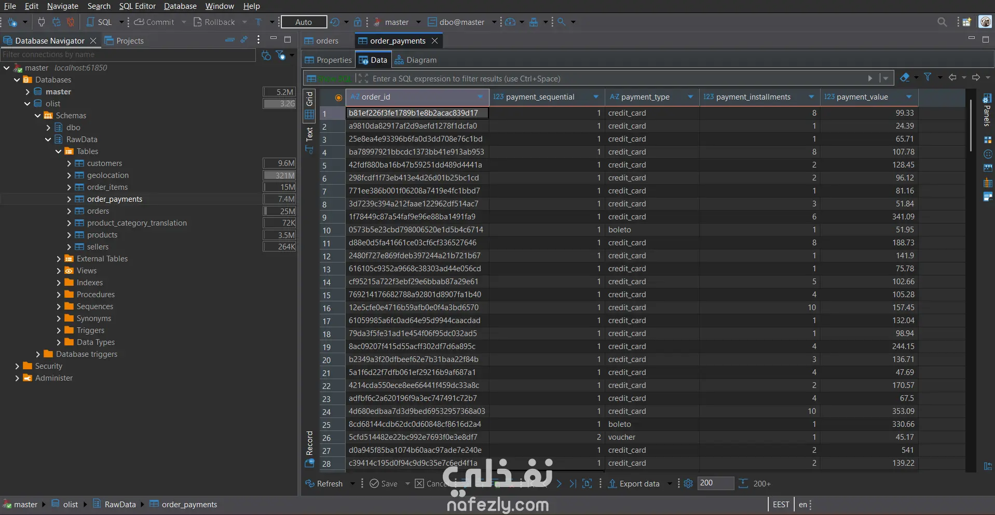Collapse the RawData schema node
The width and height of the screenshot is (995, 515).
(x=48, y=140)
